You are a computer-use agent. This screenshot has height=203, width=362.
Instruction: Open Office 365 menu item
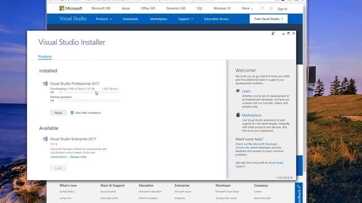[x=148, y=8]
